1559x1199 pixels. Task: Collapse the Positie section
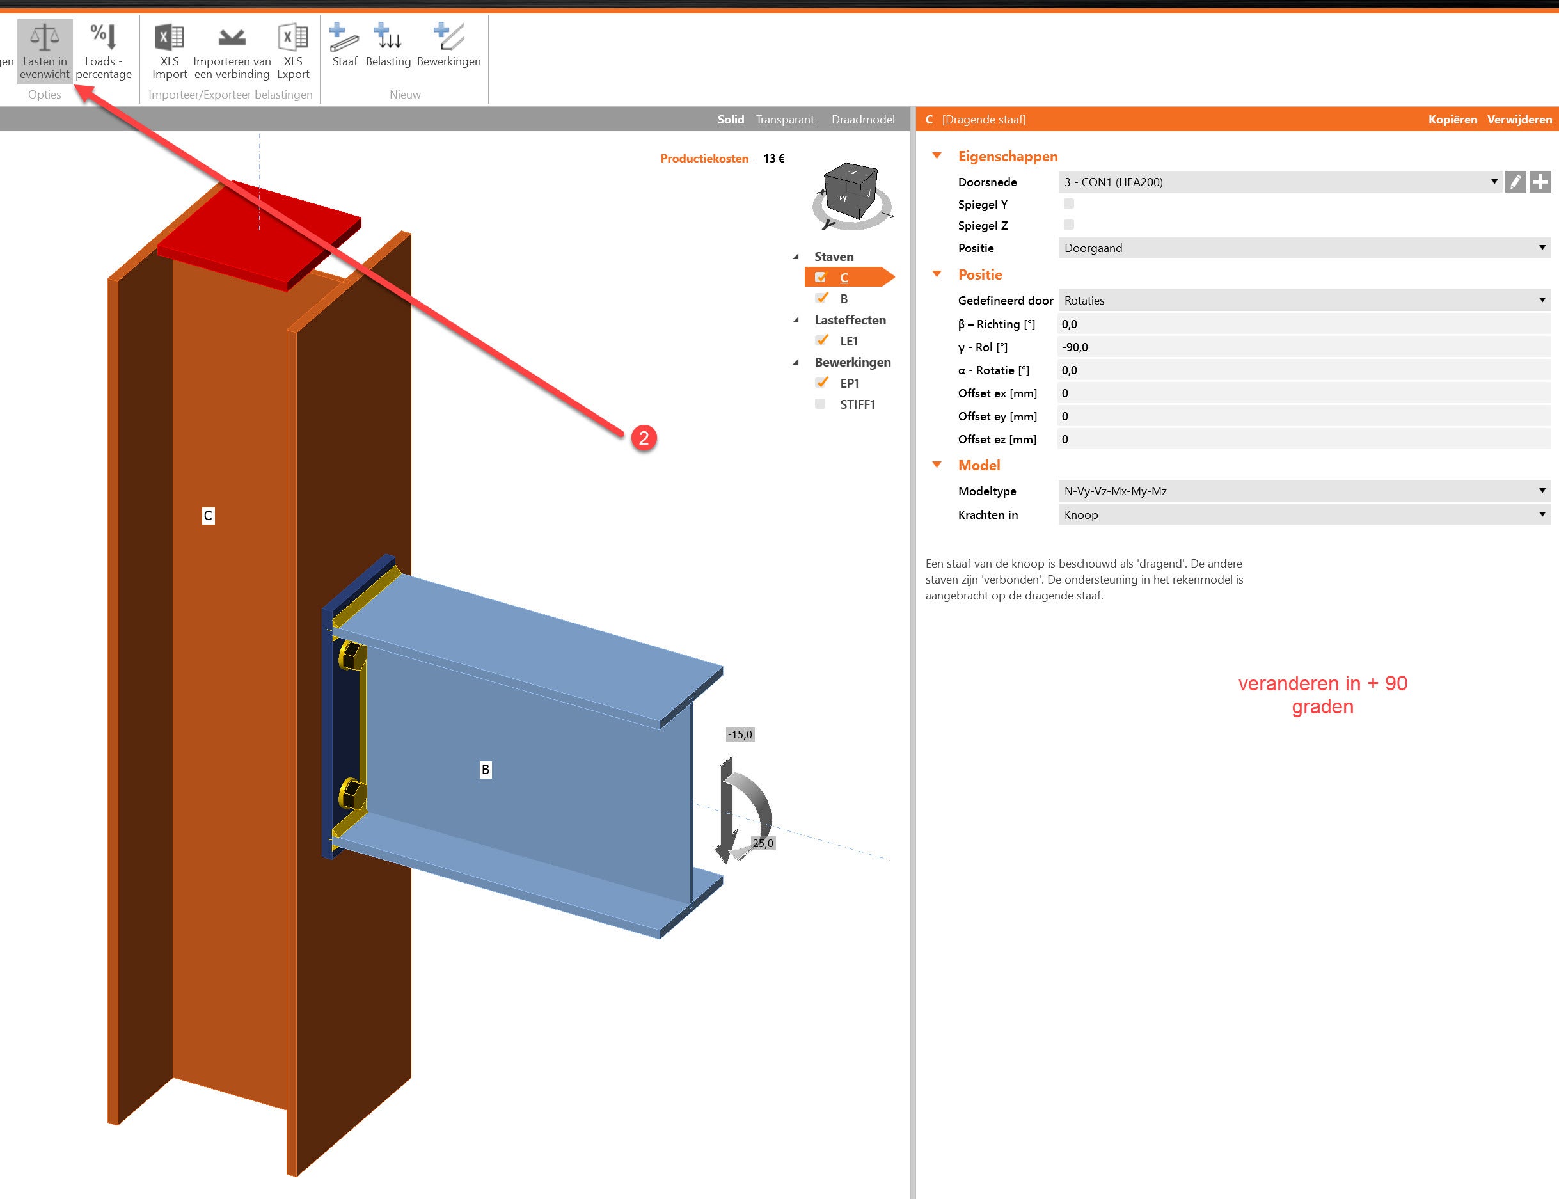[938, 274]
